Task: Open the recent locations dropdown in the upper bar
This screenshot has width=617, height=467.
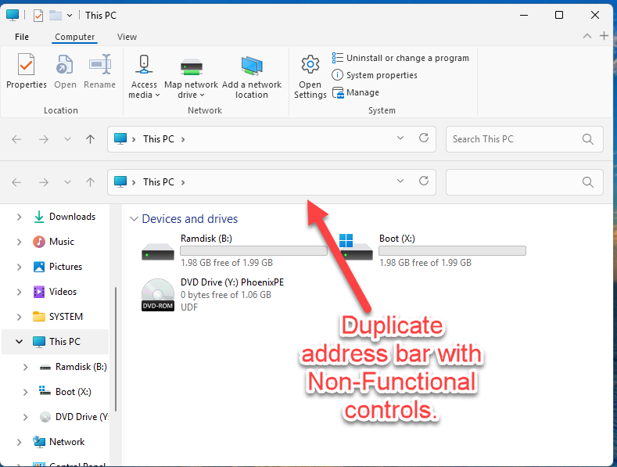Action: 67,139
